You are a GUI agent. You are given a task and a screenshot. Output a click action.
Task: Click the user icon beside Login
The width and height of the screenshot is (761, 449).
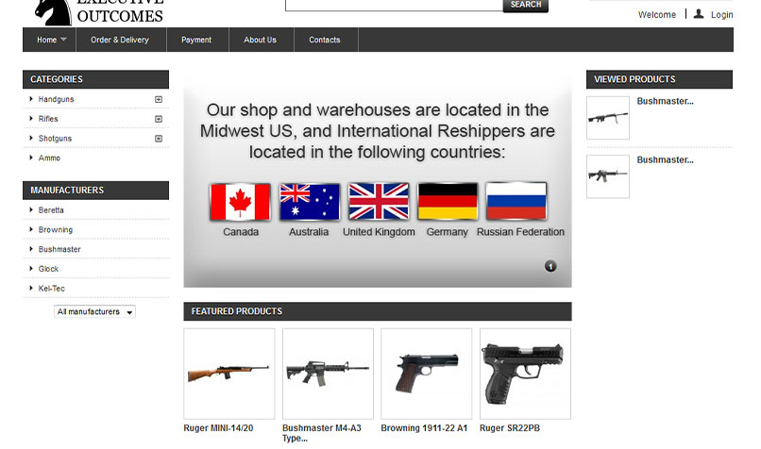[x=699, y=14]
